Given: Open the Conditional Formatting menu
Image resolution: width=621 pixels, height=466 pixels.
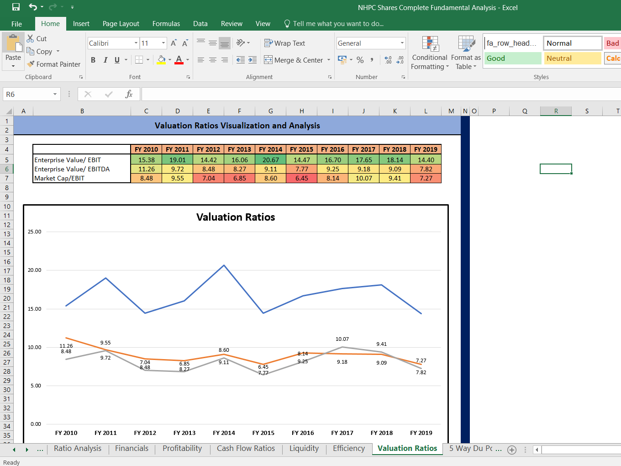Looking at the screenshot, I should 430,53.
